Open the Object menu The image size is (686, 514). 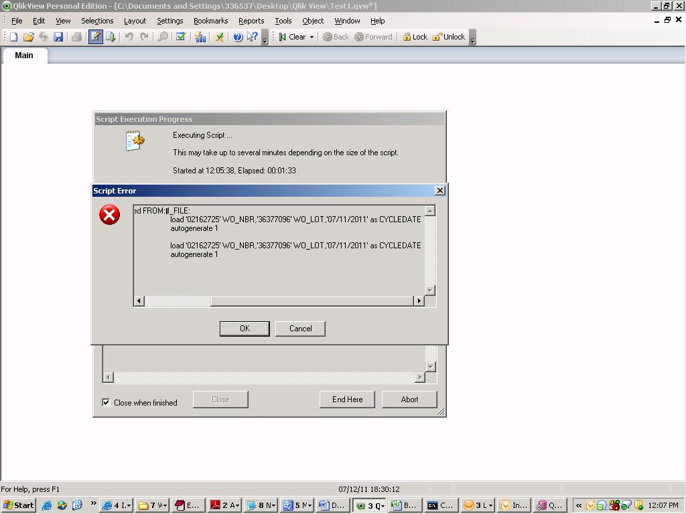[313, 21]
